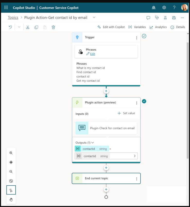Screen dimensions: 190x207
Task: Click the paste clipboard icon
Action: (x=45, y=27)
